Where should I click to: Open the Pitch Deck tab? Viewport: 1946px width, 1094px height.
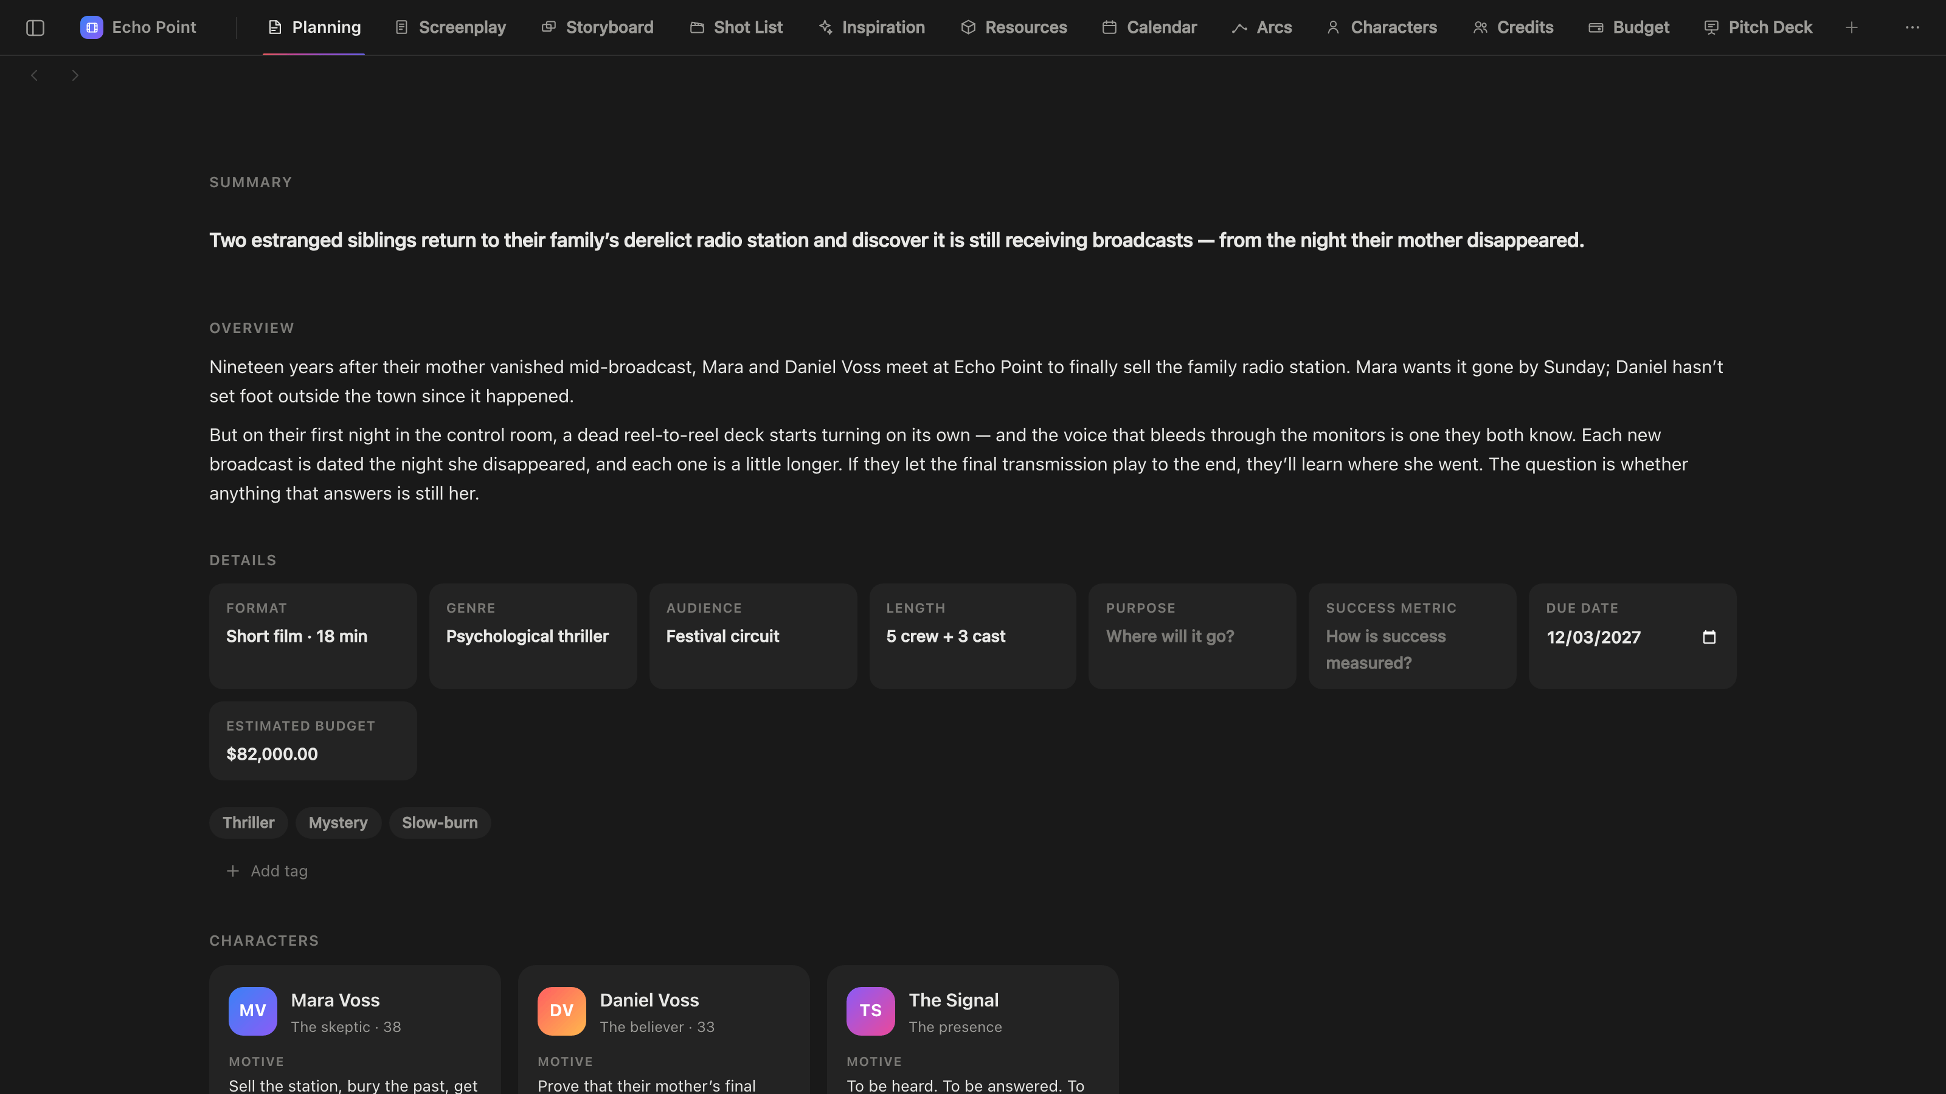click(1758, 28)
